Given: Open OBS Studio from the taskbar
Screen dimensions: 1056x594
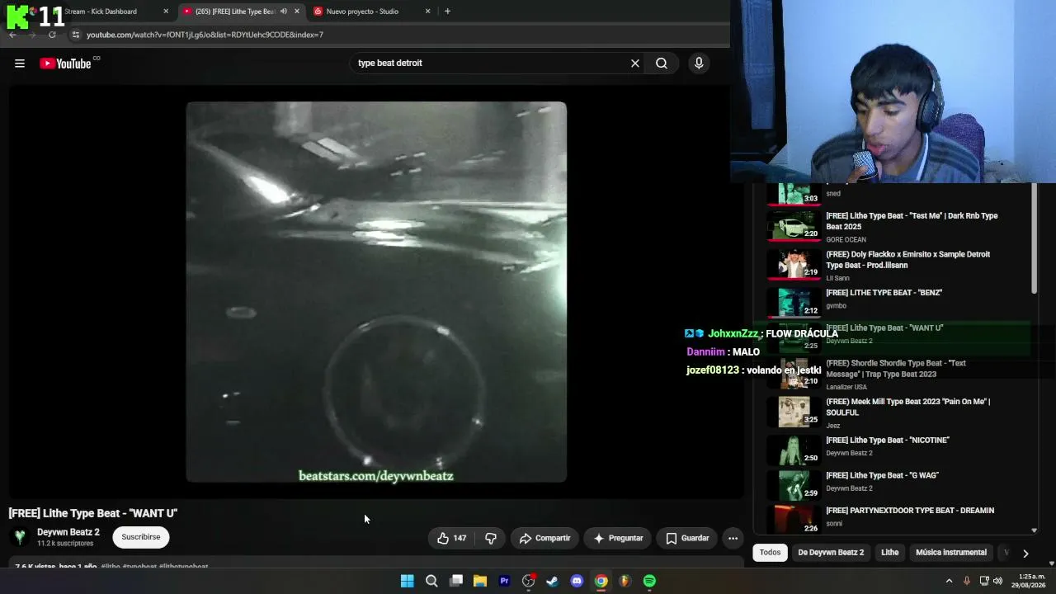Looking at the screenshot, I should pyautogui.click(x=529, y=581).
